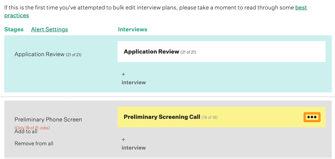Click 21 of 21 count beside Application Review stage
The height and width of the screenshot is (159, 335).
[73, 55]
